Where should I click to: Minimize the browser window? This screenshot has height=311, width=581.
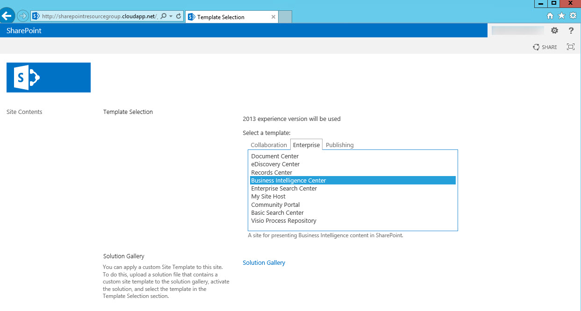[x=541, y=3]
